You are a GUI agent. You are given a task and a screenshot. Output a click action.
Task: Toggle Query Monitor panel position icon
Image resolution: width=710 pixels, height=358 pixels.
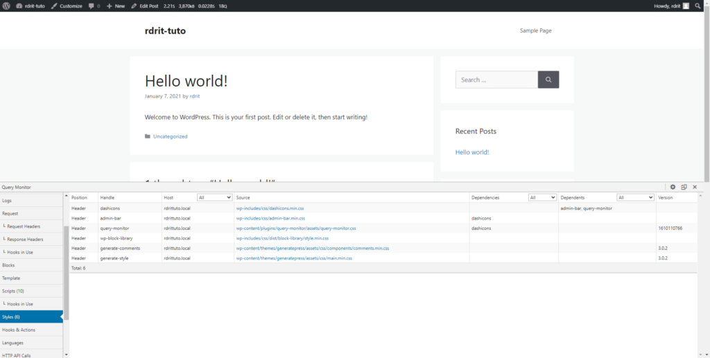[684, 187]
